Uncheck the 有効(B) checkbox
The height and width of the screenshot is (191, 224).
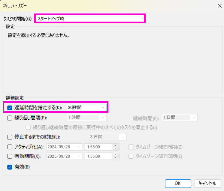[10, 167]
